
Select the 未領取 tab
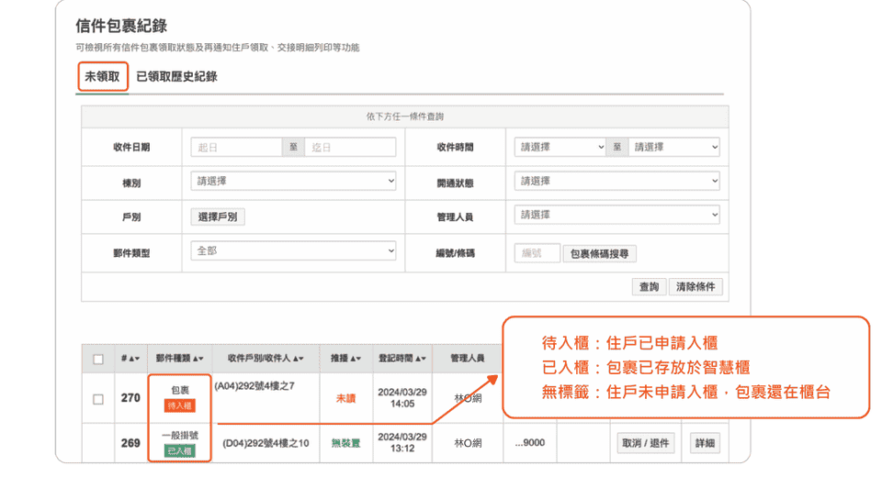tap(102, 77)
